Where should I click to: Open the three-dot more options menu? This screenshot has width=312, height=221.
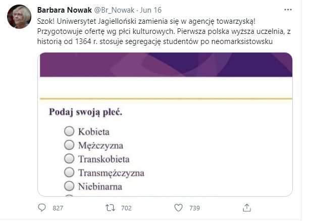(288, 10)
